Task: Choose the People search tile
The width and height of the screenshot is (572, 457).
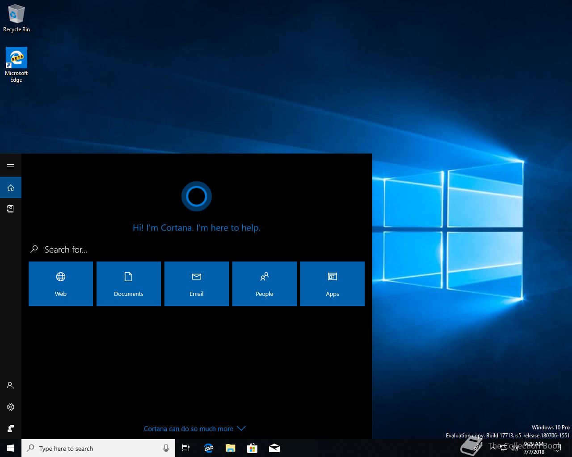Action: [265, 284]
